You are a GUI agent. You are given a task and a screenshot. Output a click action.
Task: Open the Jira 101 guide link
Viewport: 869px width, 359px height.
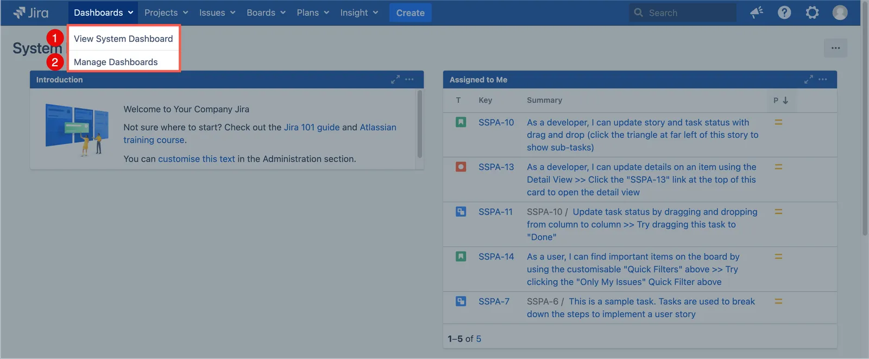pos(312,127)
